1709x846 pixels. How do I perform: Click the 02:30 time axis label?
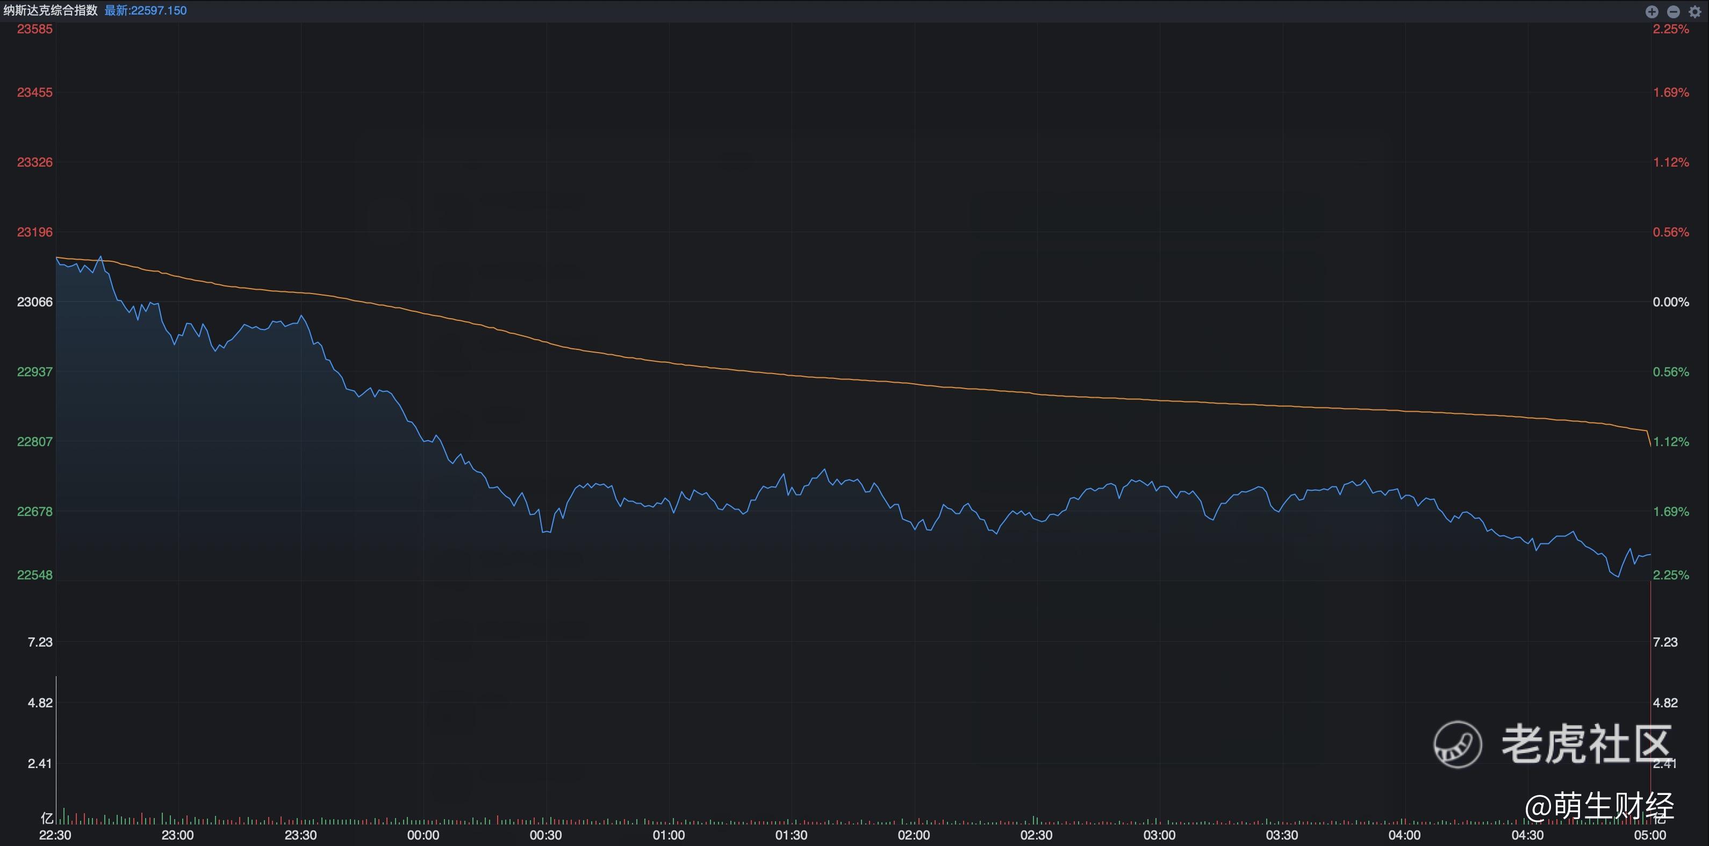click(x=1036, y=835)
